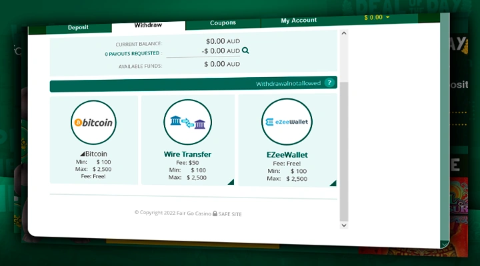Click the Copyright 2022 Fair Go Casino text

(173, 213)
